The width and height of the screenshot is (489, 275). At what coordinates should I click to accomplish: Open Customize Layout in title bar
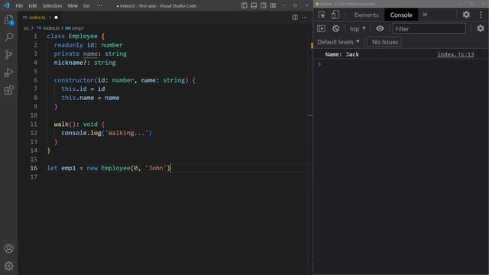pos(274,5)
